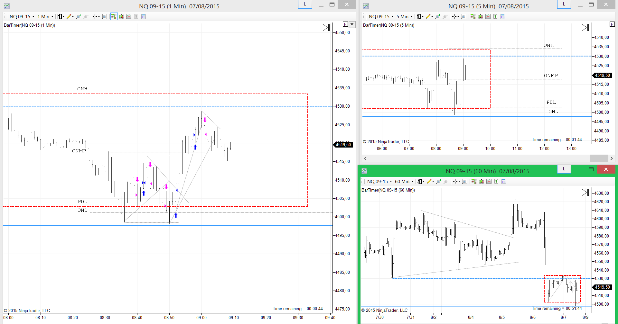The height and width of the screenshot is (324, 618).
Task: Click the F button on 5 Min chart
Action: coord(612,24)
